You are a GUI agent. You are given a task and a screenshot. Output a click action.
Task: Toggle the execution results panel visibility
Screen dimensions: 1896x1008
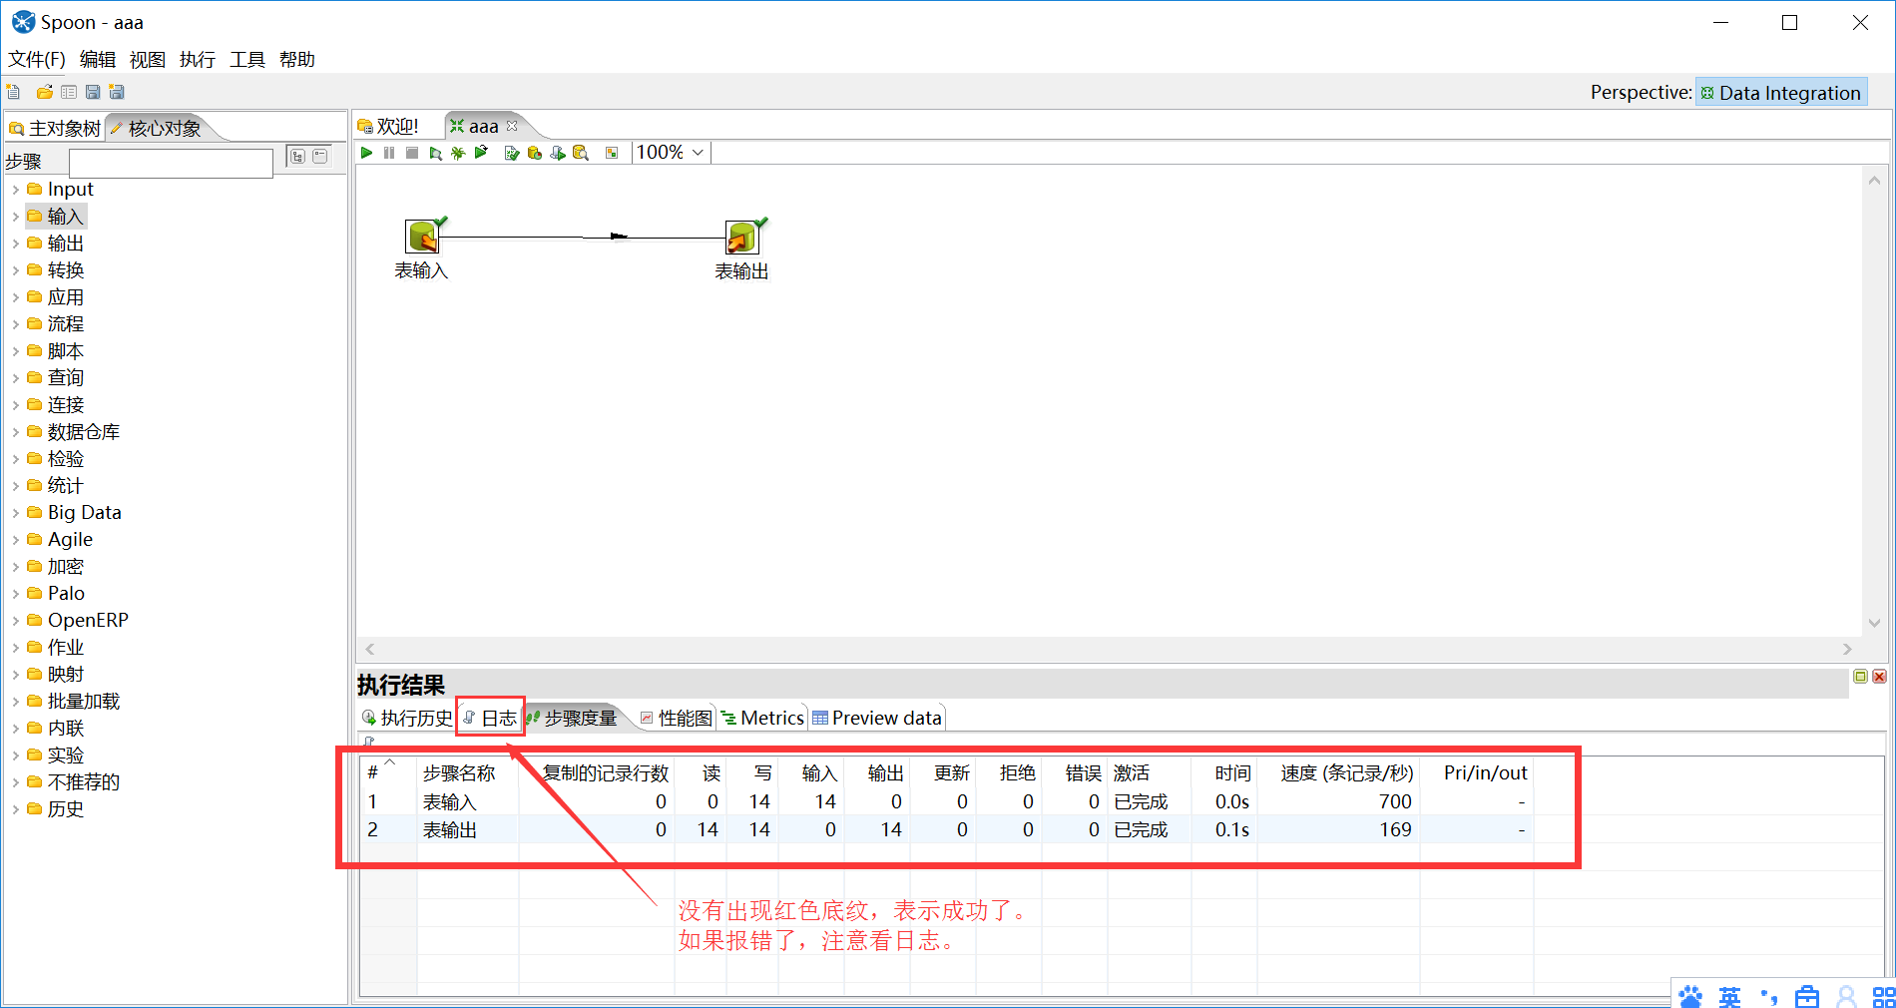(612, 152)
